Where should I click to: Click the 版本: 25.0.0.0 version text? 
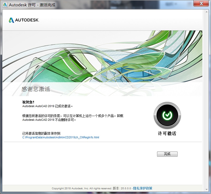tap(122, 188)
